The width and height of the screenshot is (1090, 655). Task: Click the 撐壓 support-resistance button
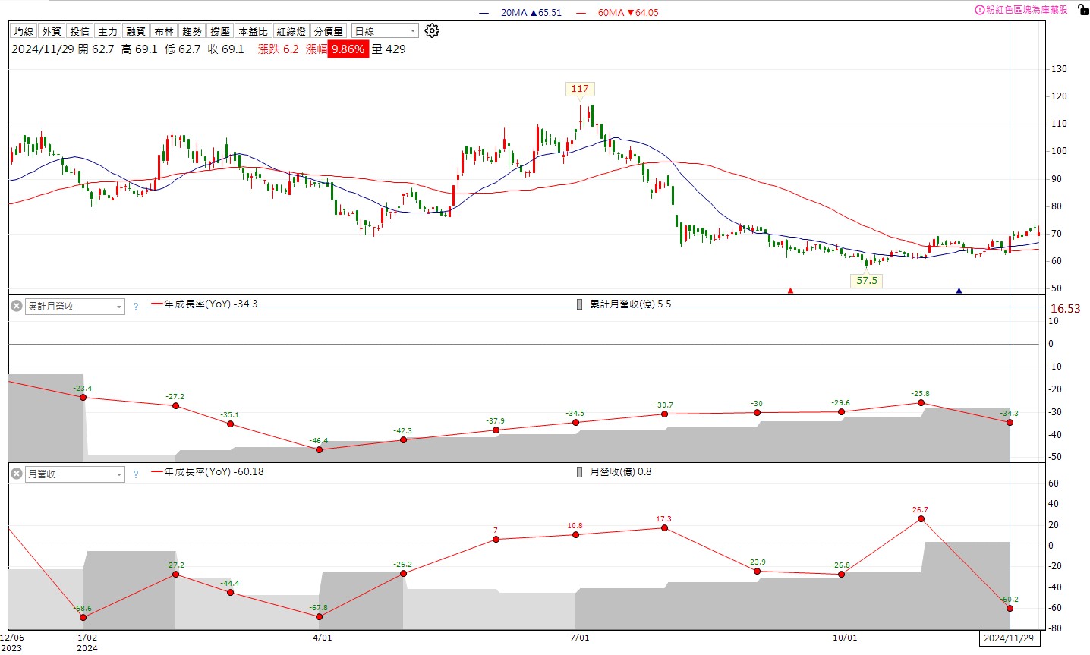220,31
